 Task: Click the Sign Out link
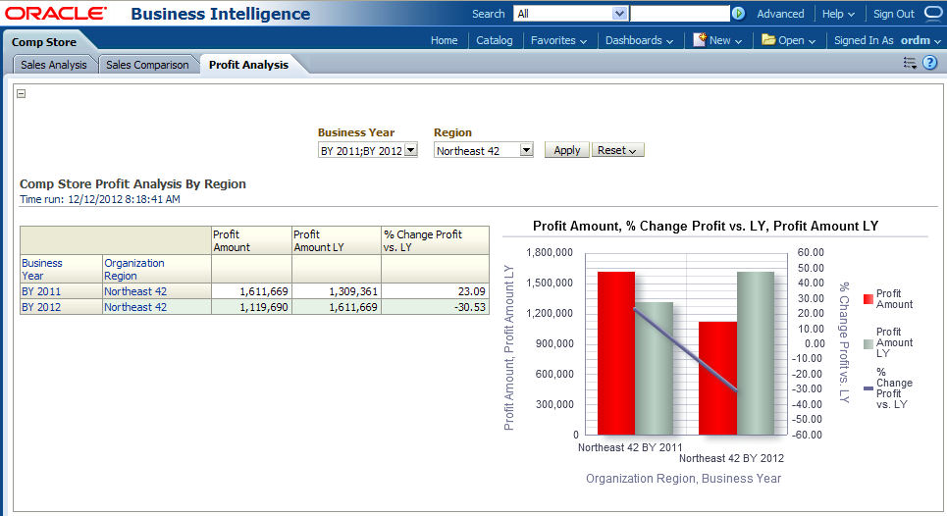[x=893, y=14]
